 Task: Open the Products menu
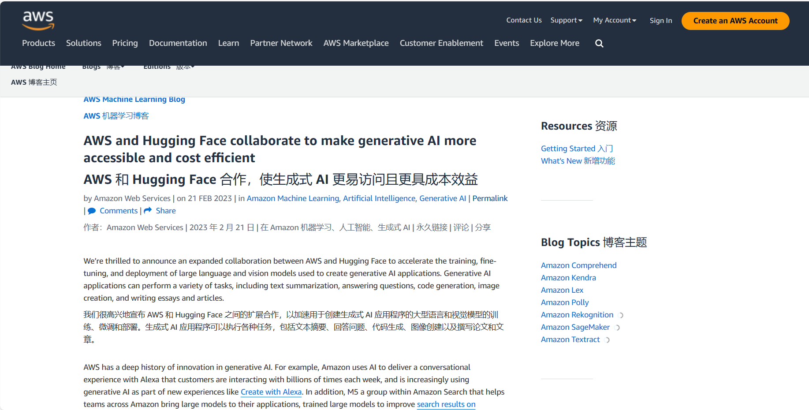(x=39, y=43)
